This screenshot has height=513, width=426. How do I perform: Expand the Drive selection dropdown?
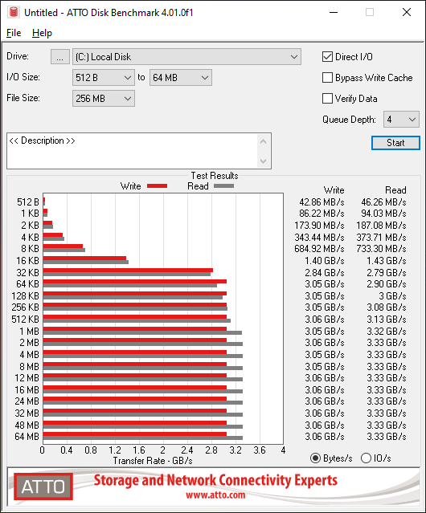click(186, 57)
